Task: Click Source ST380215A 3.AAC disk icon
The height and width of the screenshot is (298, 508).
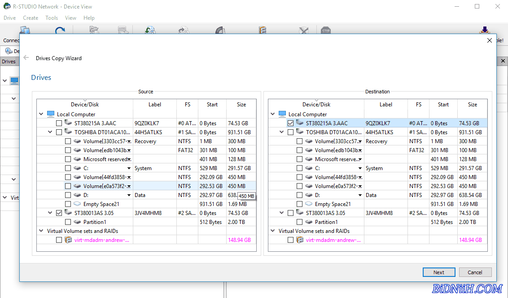Action: (x=68, y=123)
